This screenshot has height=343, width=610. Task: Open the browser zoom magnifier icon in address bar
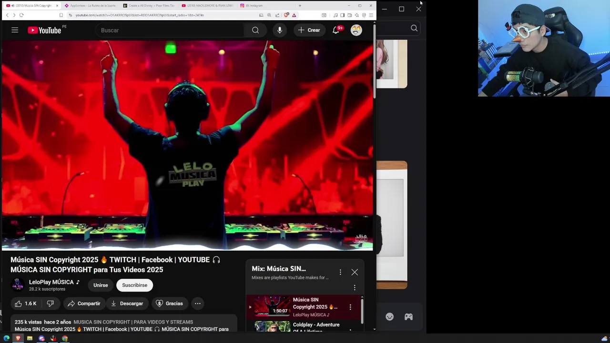(269, 15)
